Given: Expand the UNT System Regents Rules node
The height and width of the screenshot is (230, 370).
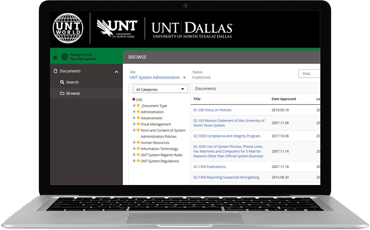Looking at the screenshot, I should pos(134,155).
